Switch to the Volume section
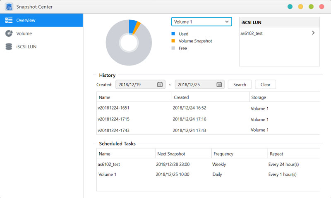 24,33
